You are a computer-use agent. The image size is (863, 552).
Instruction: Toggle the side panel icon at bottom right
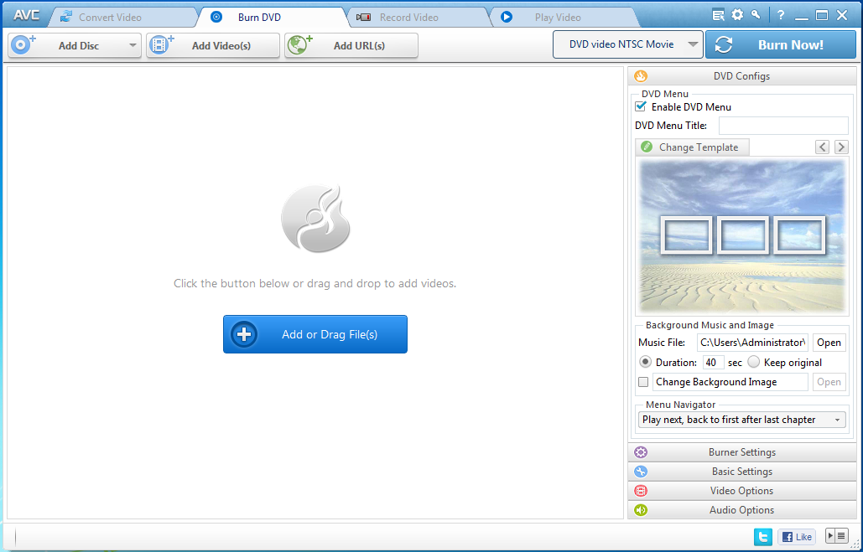(837, 535)
